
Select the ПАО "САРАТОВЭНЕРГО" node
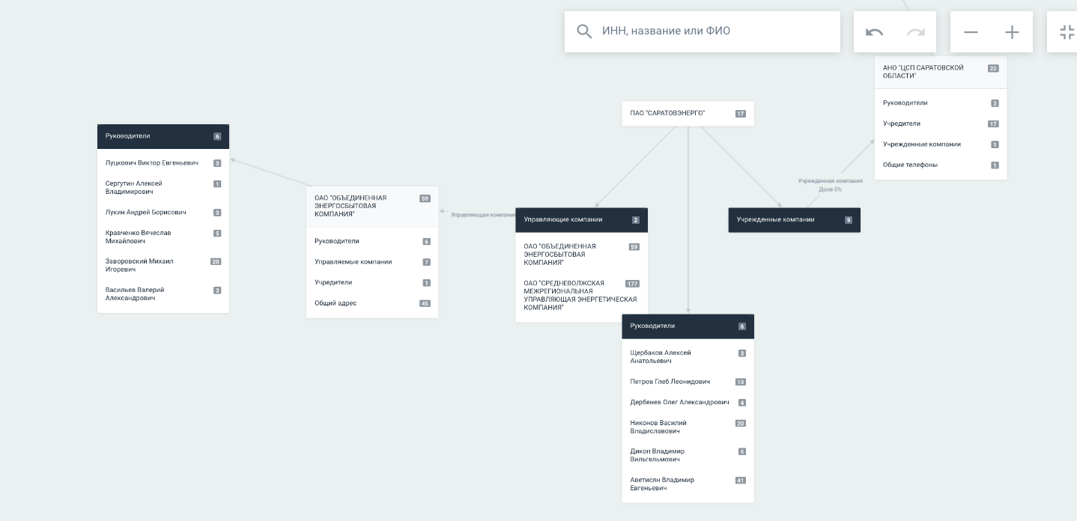click(x=688, y=114)
